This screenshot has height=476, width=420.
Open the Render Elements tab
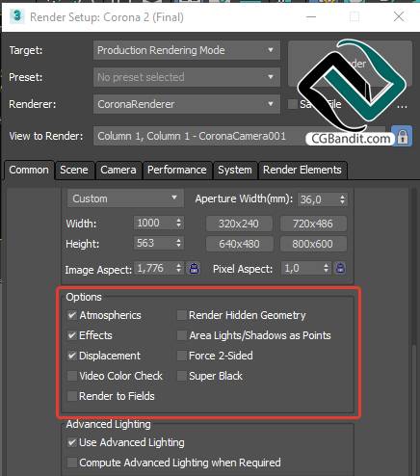pos(302,170)
